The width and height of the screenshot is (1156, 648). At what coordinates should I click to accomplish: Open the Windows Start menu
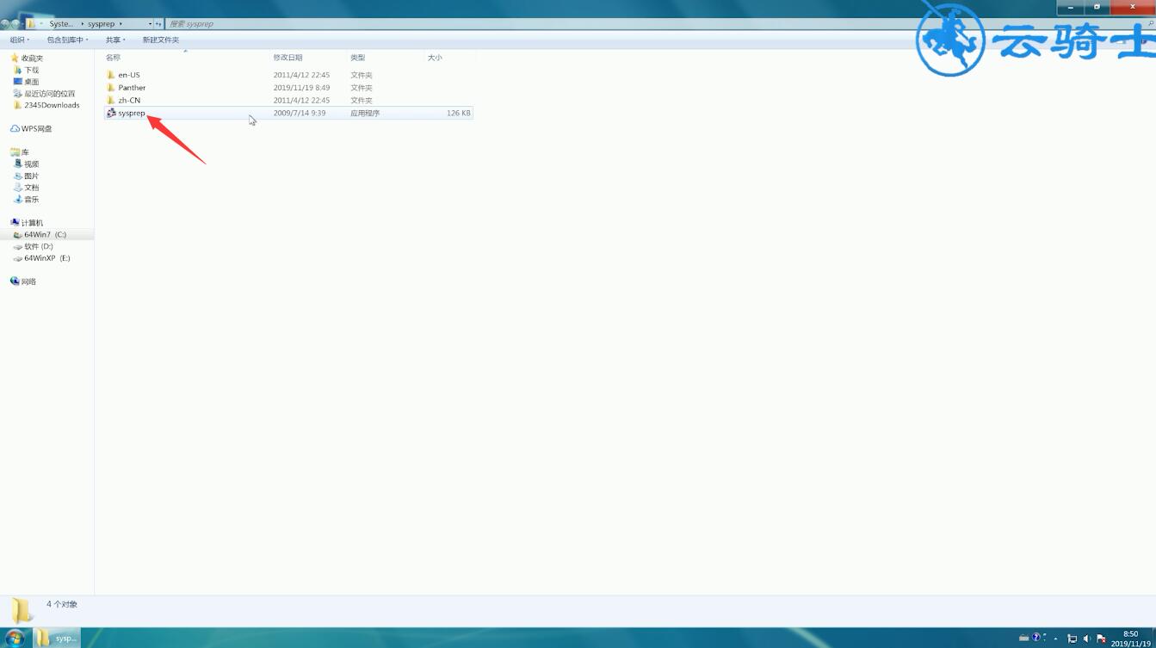[15, 638]
